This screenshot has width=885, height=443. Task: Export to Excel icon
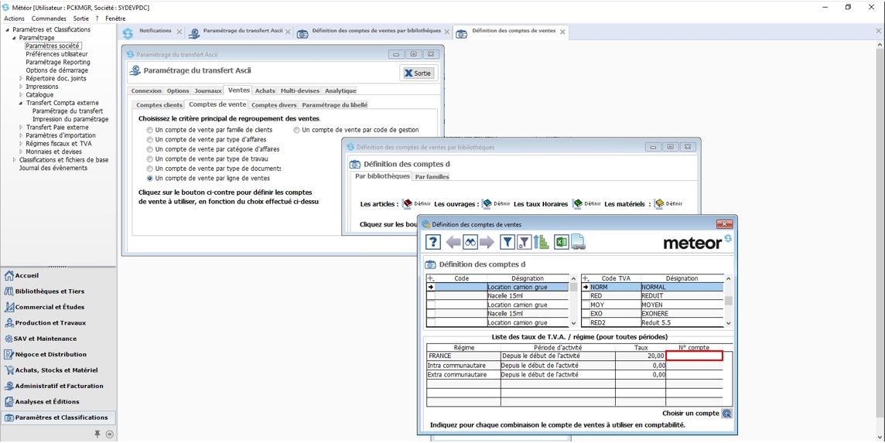pos(561,243)
